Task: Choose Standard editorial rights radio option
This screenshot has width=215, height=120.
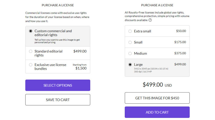Action: coord(31,51)
